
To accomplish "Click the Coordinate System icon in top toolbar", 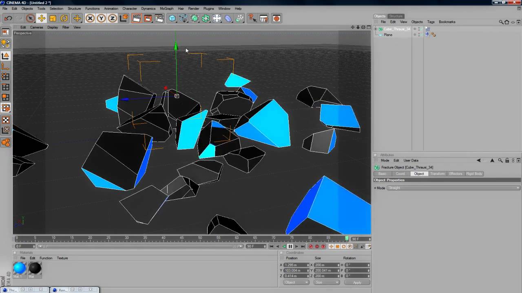I will 124,18.
